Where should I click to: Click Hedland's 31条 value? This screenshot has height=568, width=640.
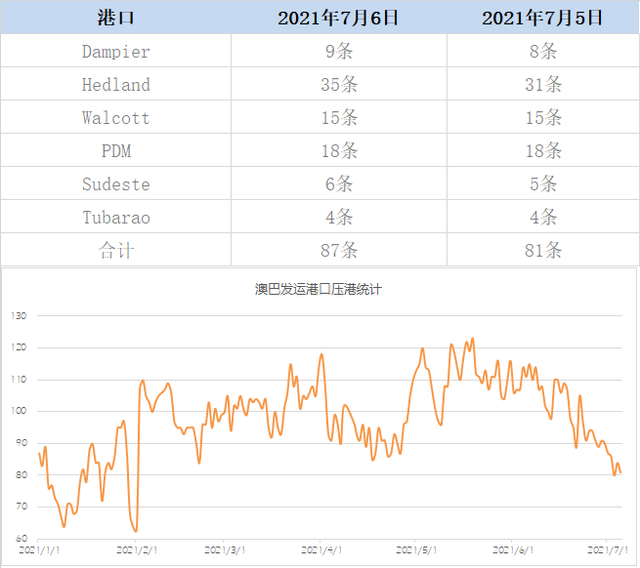click(543, 84)
